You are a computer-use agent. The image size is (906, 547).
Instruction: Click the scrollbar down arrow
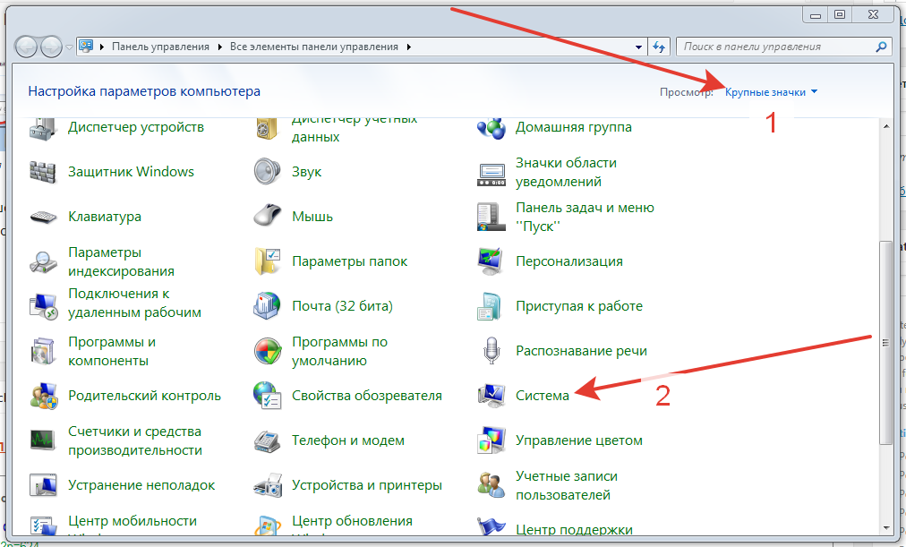(x=886, y=528)
